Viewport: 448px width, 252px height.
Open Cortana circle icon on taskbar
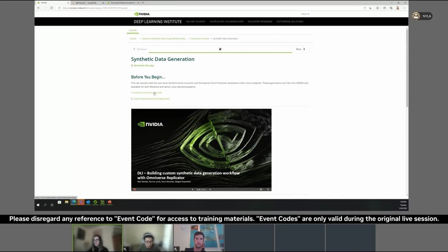click(x=52, y=205)
